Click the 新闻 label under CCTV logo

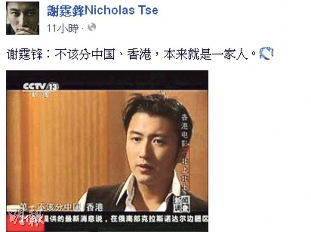(x=41, y=95)
